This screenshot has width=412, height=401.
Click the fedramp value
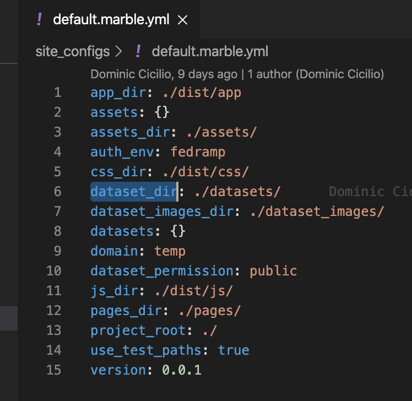click(x=198, y=153)
